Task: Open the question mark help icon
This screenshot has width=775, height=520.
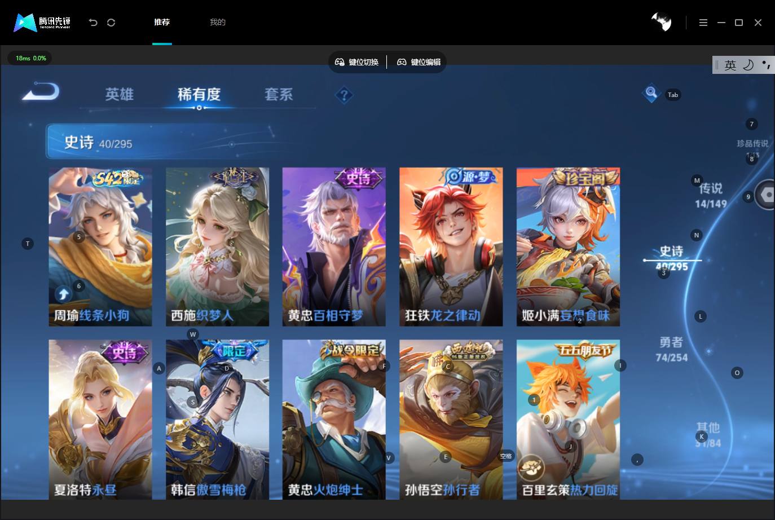Action: tap(344, 95)
